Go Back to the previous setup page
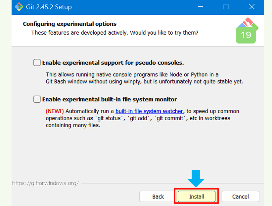The image size is (272, 206). click(x=158, y=196)
